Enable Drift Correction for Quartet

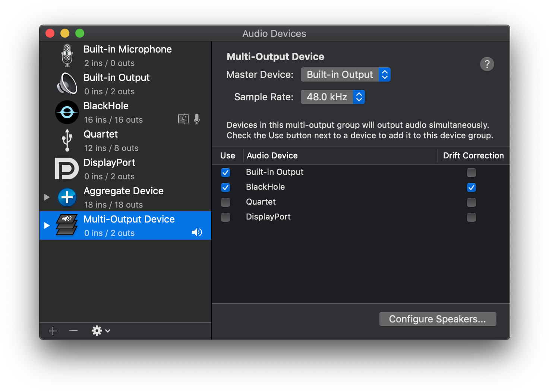click(x=471, y=202)
